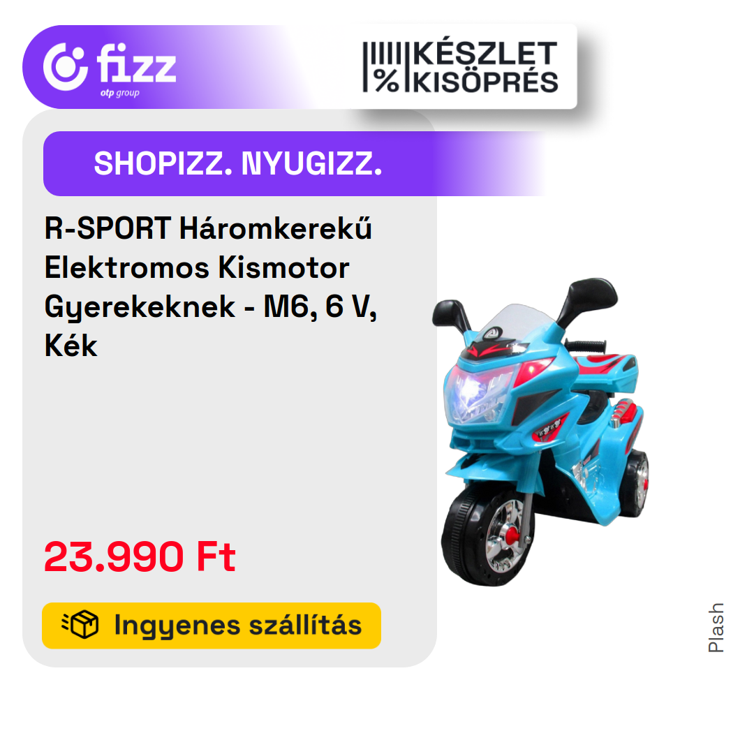Click the 23.990 Ft red price
Screen dimensions: 754x754
[x=140, y=556]
